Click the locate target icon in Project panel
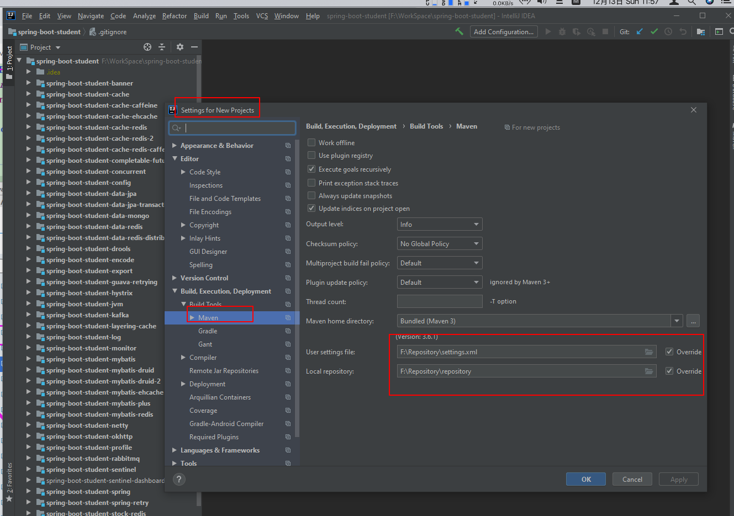The image size is (734, 516). click(x=147, y=47)
